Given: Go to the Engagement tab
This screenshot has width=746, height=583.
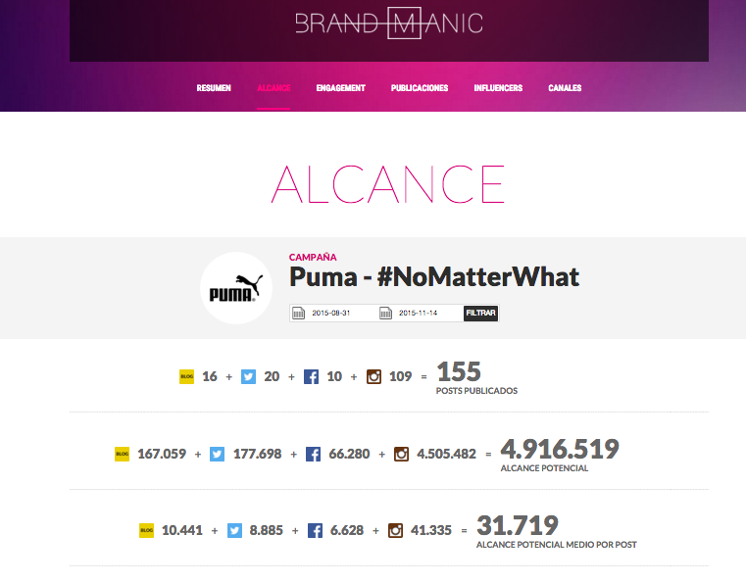Looking at the screenshot, I should tap(340, 88).
